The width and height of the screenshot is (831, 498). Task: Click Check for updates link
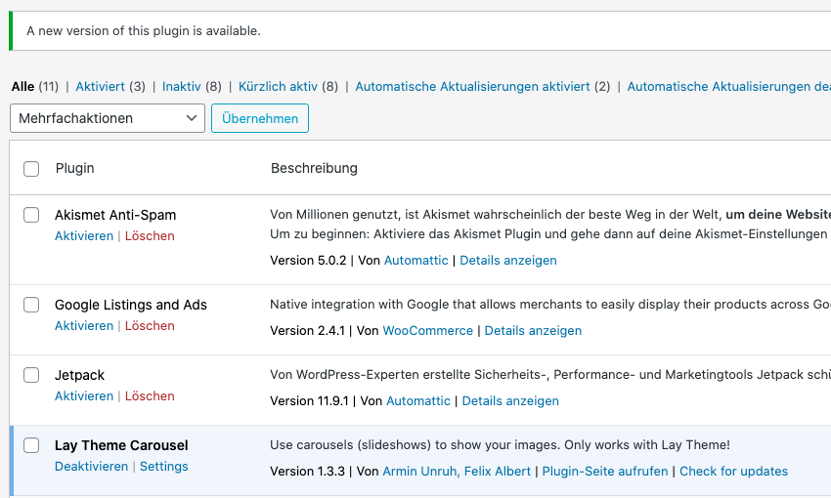coord(733,471)
